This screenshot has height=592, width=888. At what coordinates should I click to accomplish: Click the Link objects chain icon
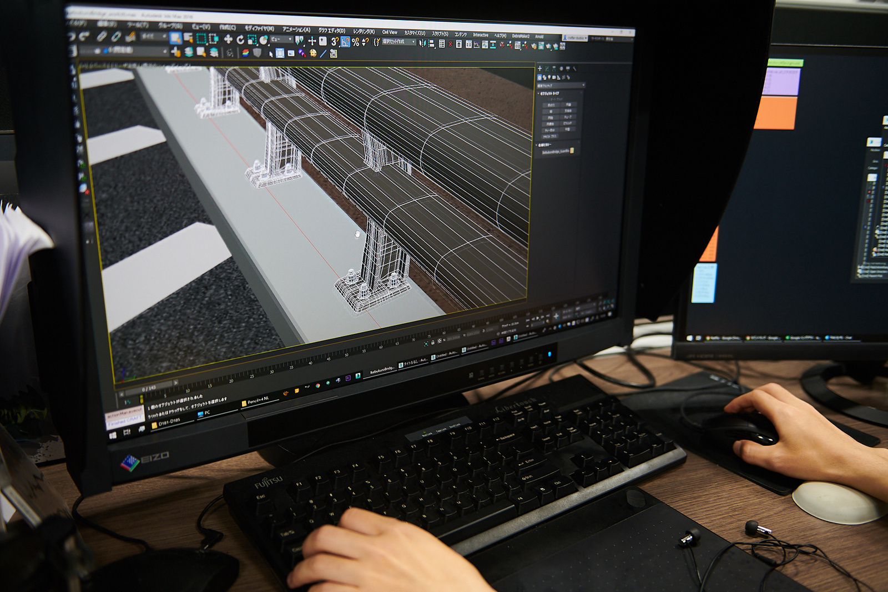102,37
